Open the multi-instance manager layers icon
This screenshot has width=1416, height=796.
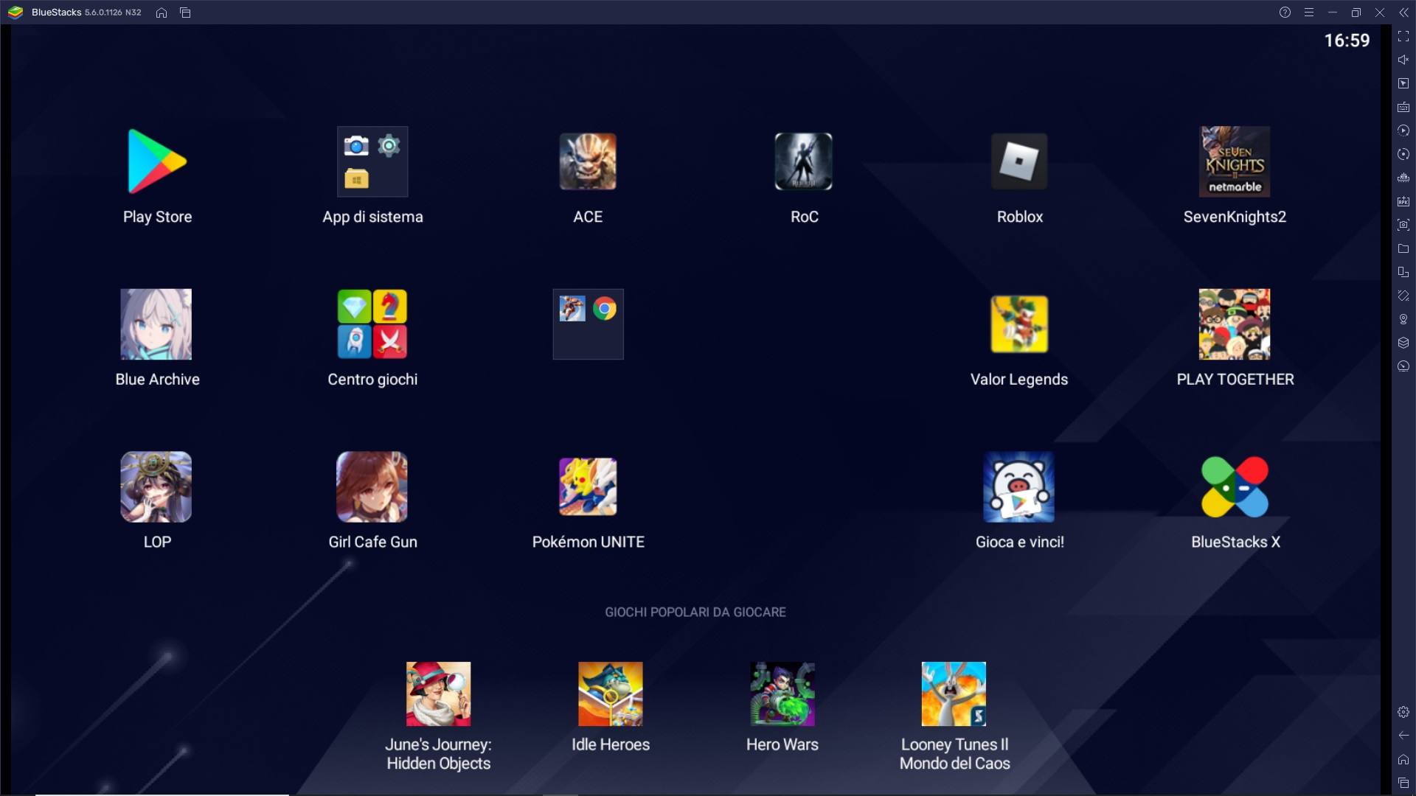[x=1403, y=343]
